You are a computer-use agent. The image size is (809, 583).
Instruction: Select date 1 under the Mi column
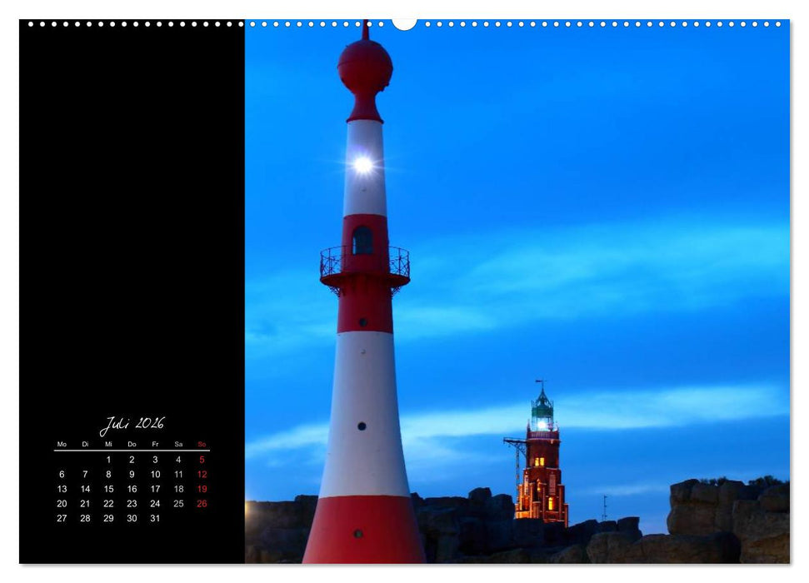[108, 460]
